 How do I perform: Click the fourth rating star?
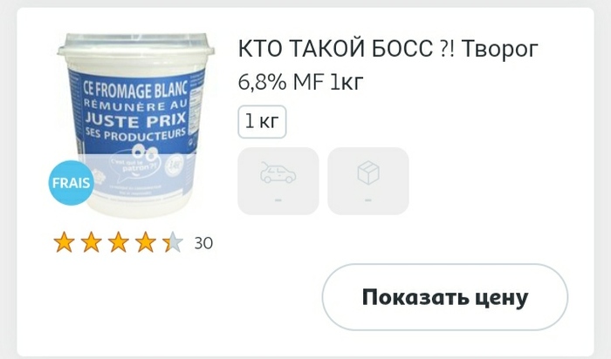[x=146, y=242]
